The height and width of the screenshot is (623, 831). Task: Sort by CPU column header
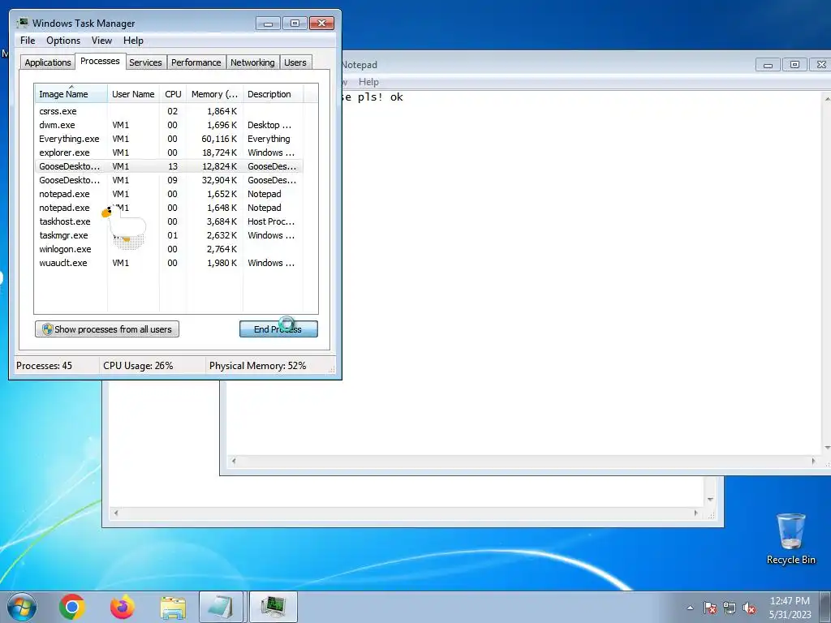point(173,94)
